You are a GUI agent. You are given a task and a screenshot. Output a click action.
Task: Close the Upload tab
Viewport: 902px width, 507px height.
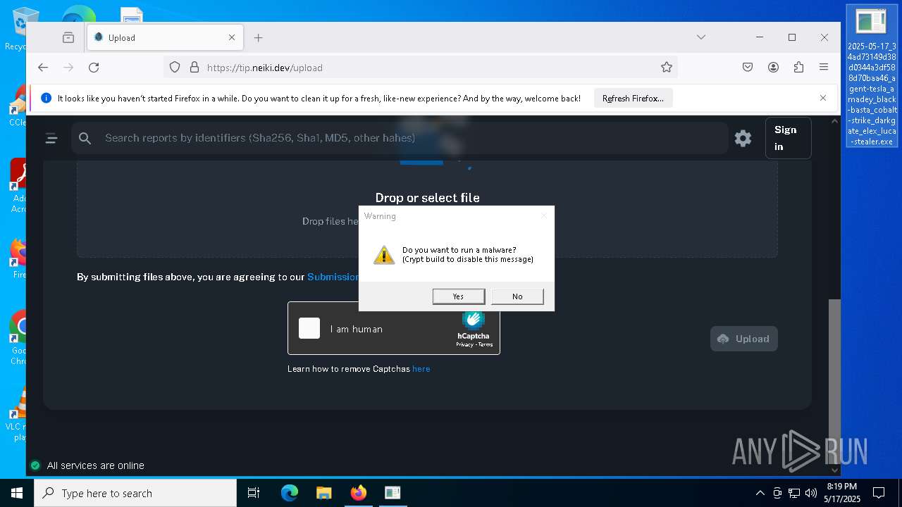click(x=232, y=38)
